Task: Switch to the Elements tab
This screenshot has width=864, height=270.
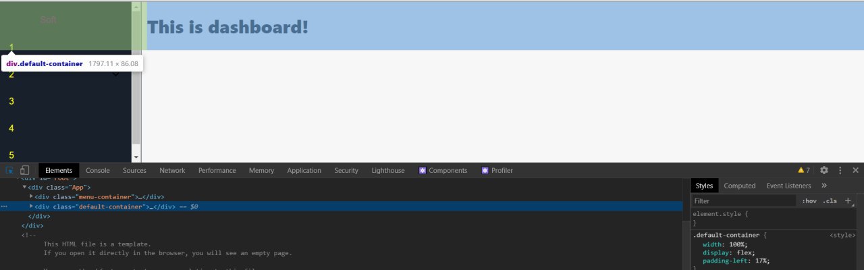Action: point(59,171)
